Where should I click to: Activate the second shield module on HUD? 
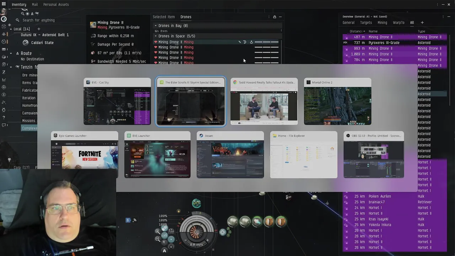coord(281,222)
